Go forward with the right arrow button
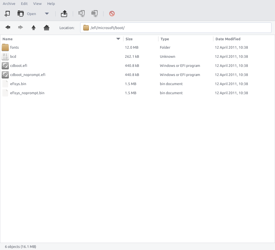 click(x=21, y=28)
